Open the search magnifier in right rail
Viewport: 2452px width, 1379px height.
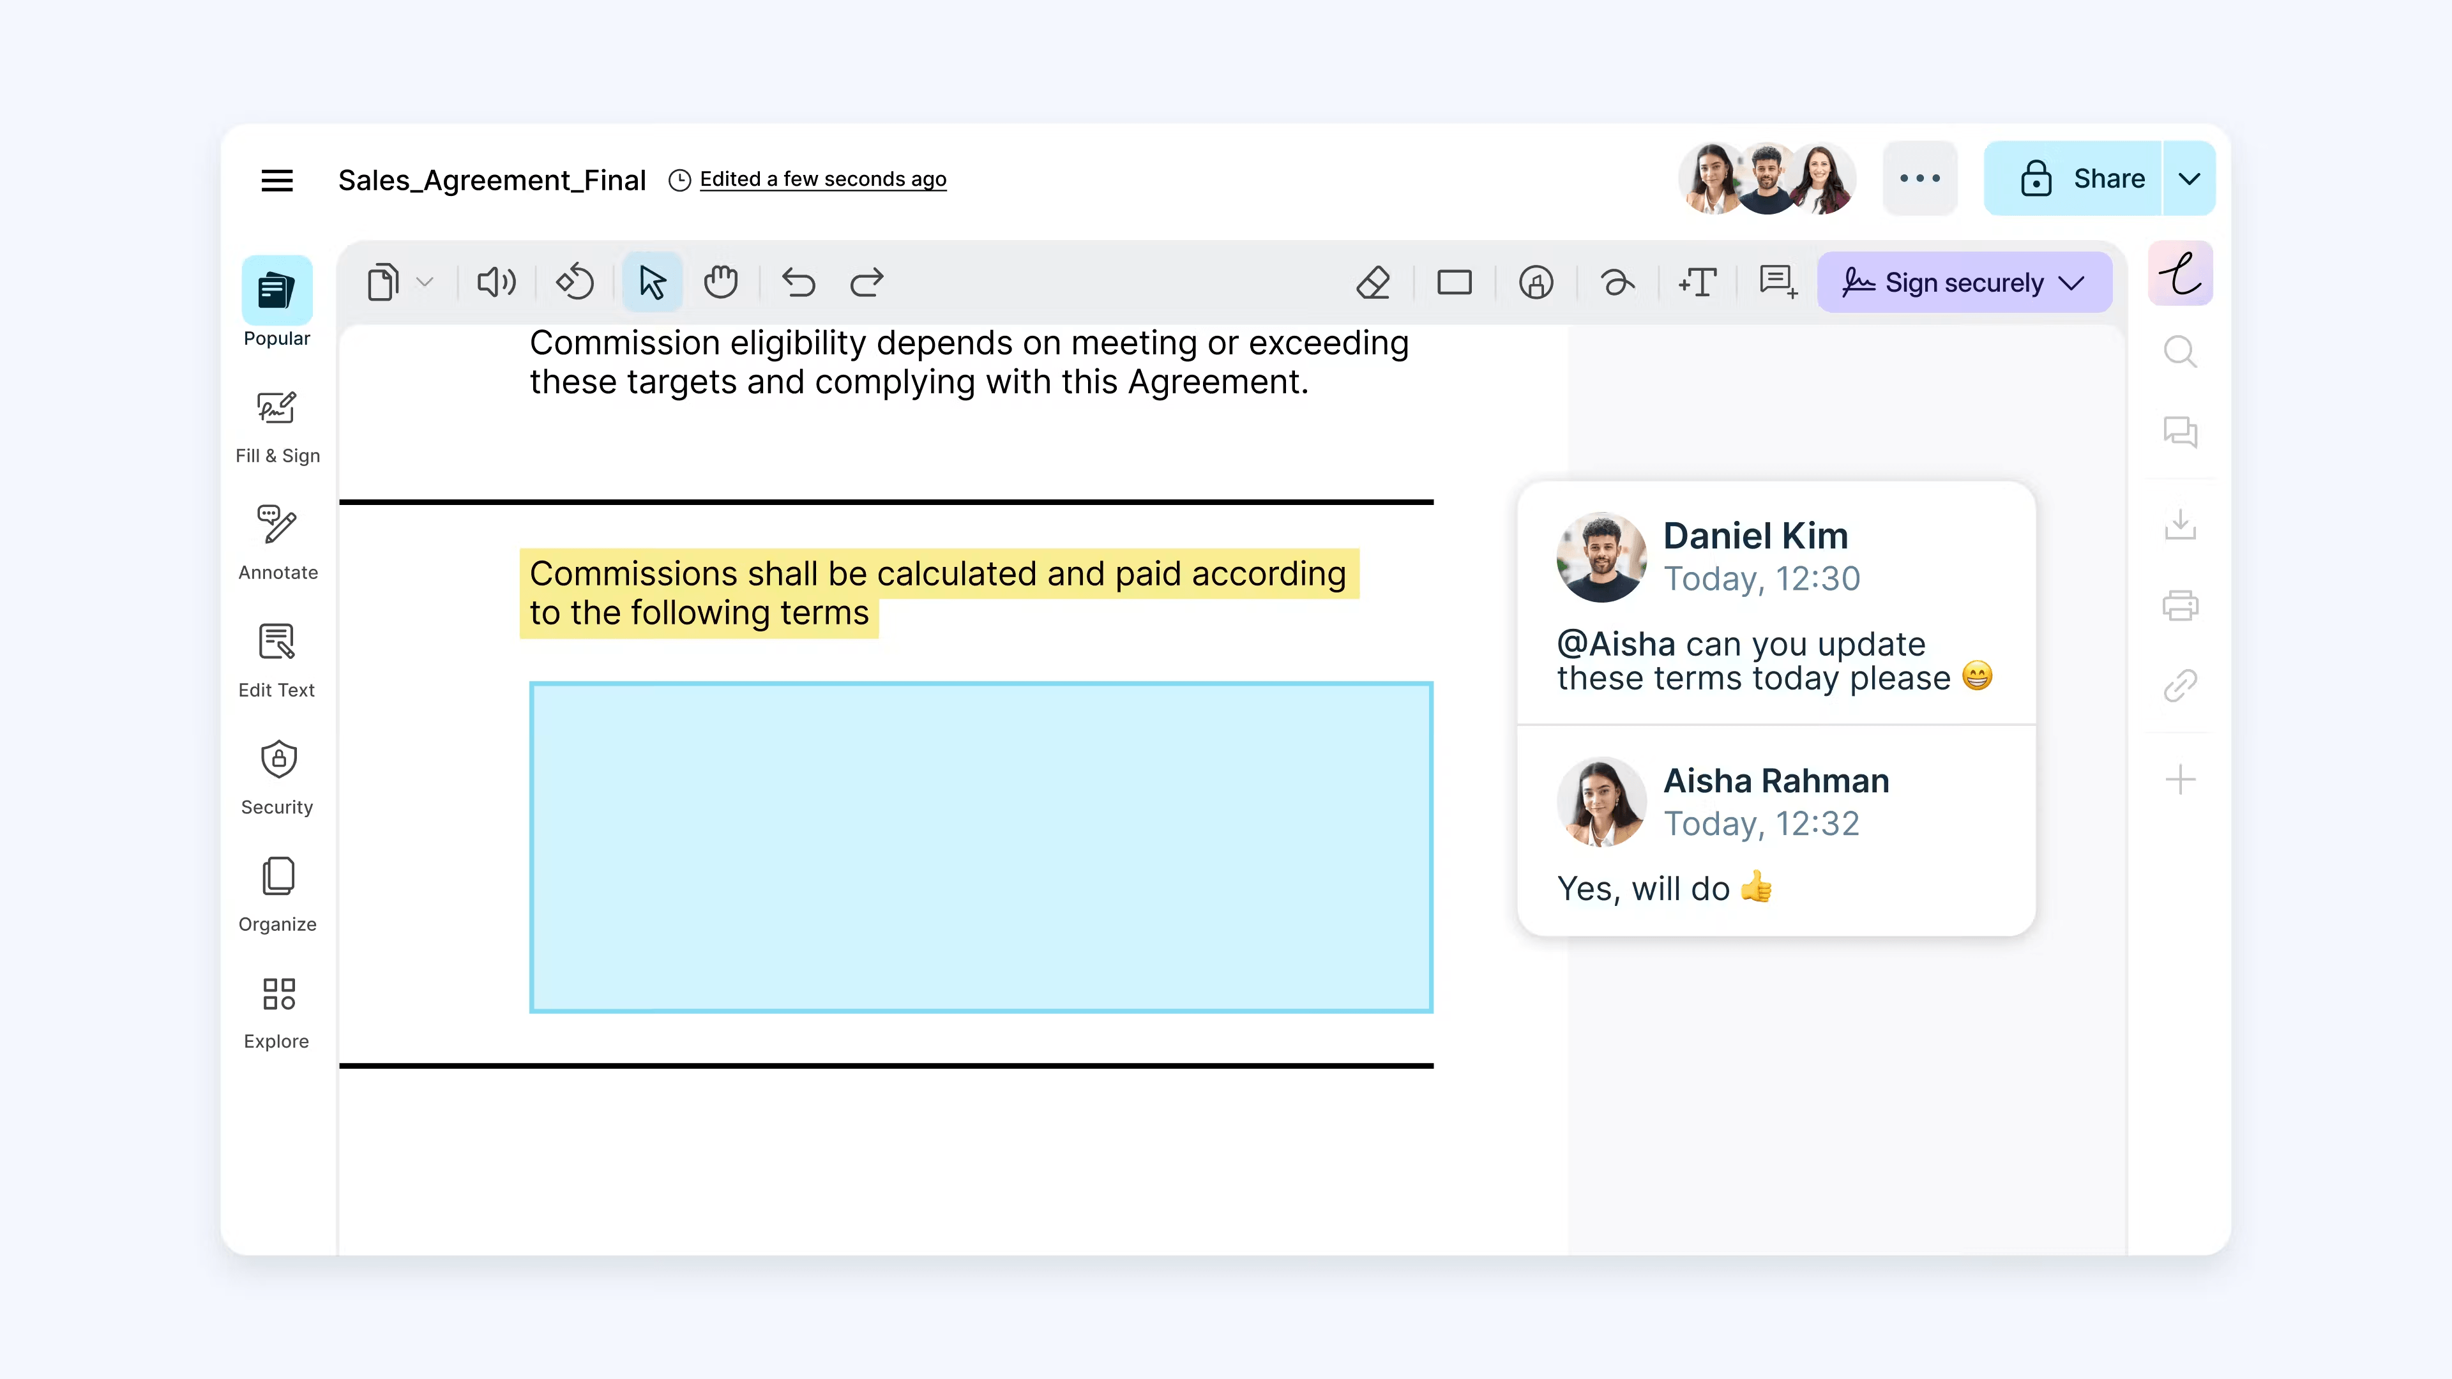click(2180, 352)
